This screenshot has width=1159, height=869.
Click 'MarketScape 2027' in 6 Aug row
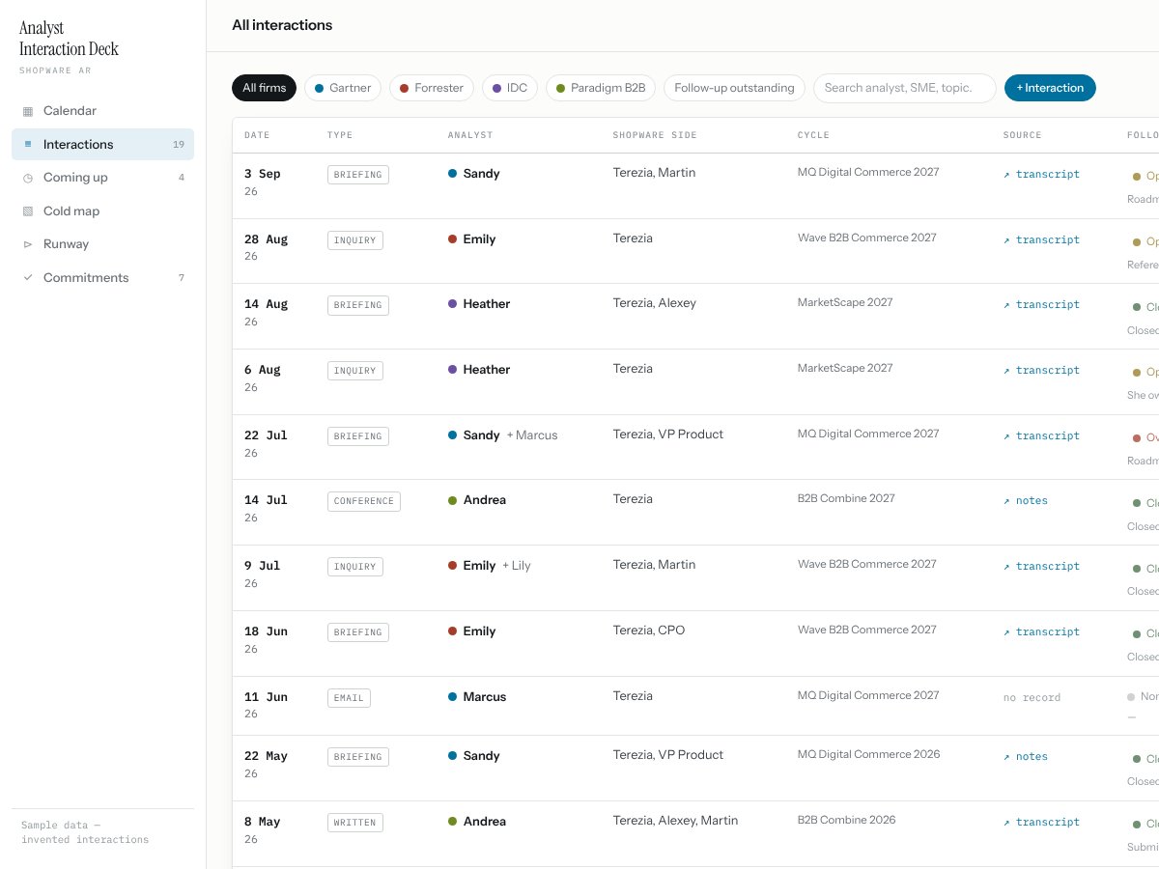[845, 368]
